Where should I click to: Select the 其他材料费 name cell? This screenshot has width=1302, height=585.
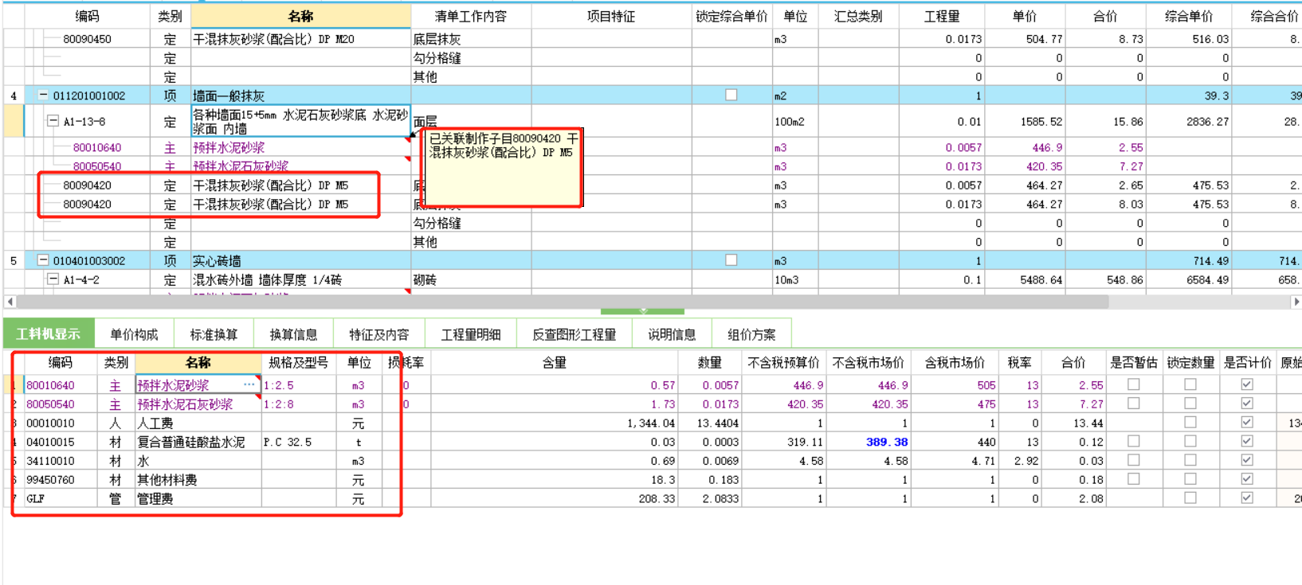click(198, 480)
